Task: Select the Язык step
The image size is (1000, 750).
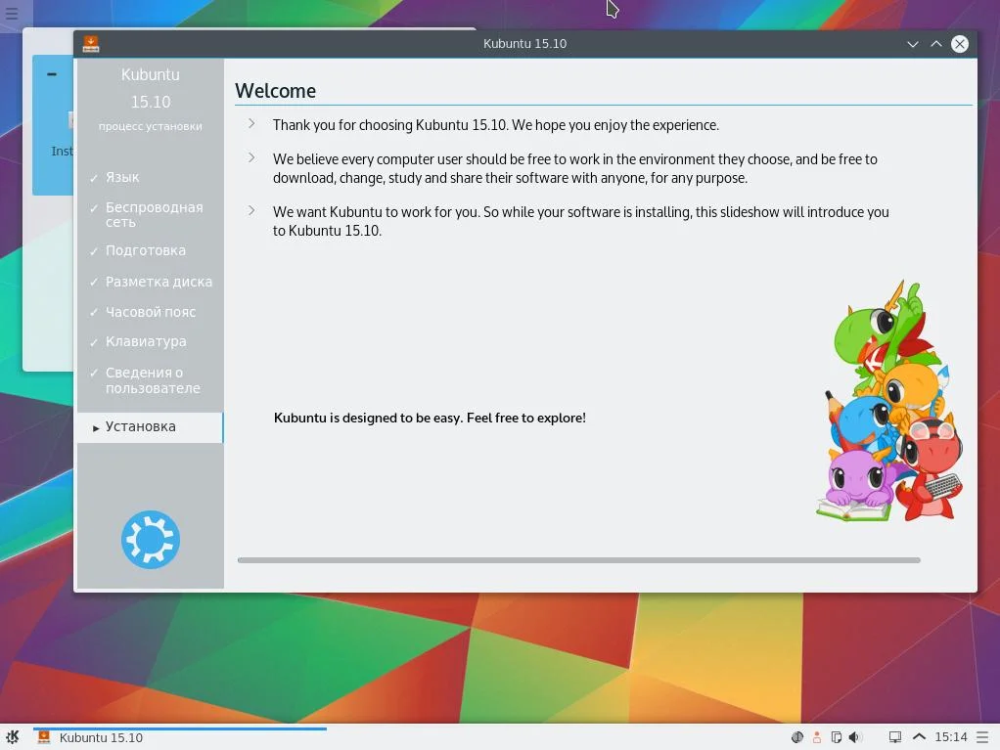Action: pyautogui.click(x=122, y=177)
